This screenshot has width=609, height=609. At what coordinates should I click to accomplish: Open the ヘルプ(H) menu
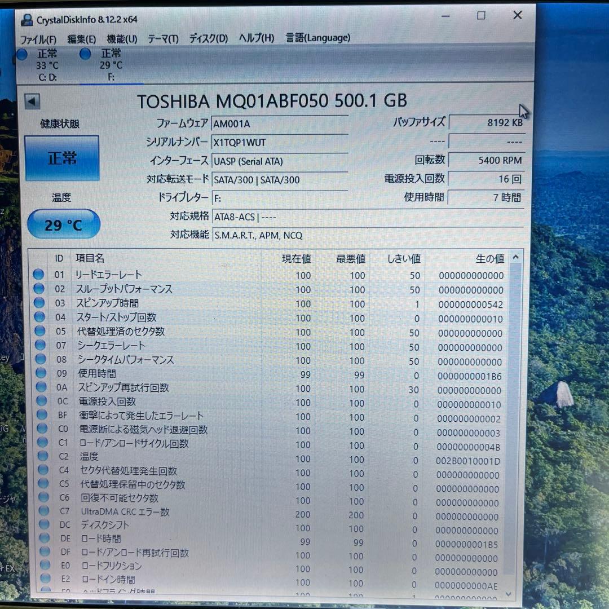tap(255, 38)
